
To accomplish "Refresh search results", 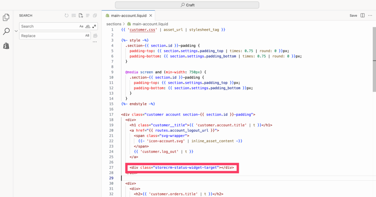I will point(66,15).
